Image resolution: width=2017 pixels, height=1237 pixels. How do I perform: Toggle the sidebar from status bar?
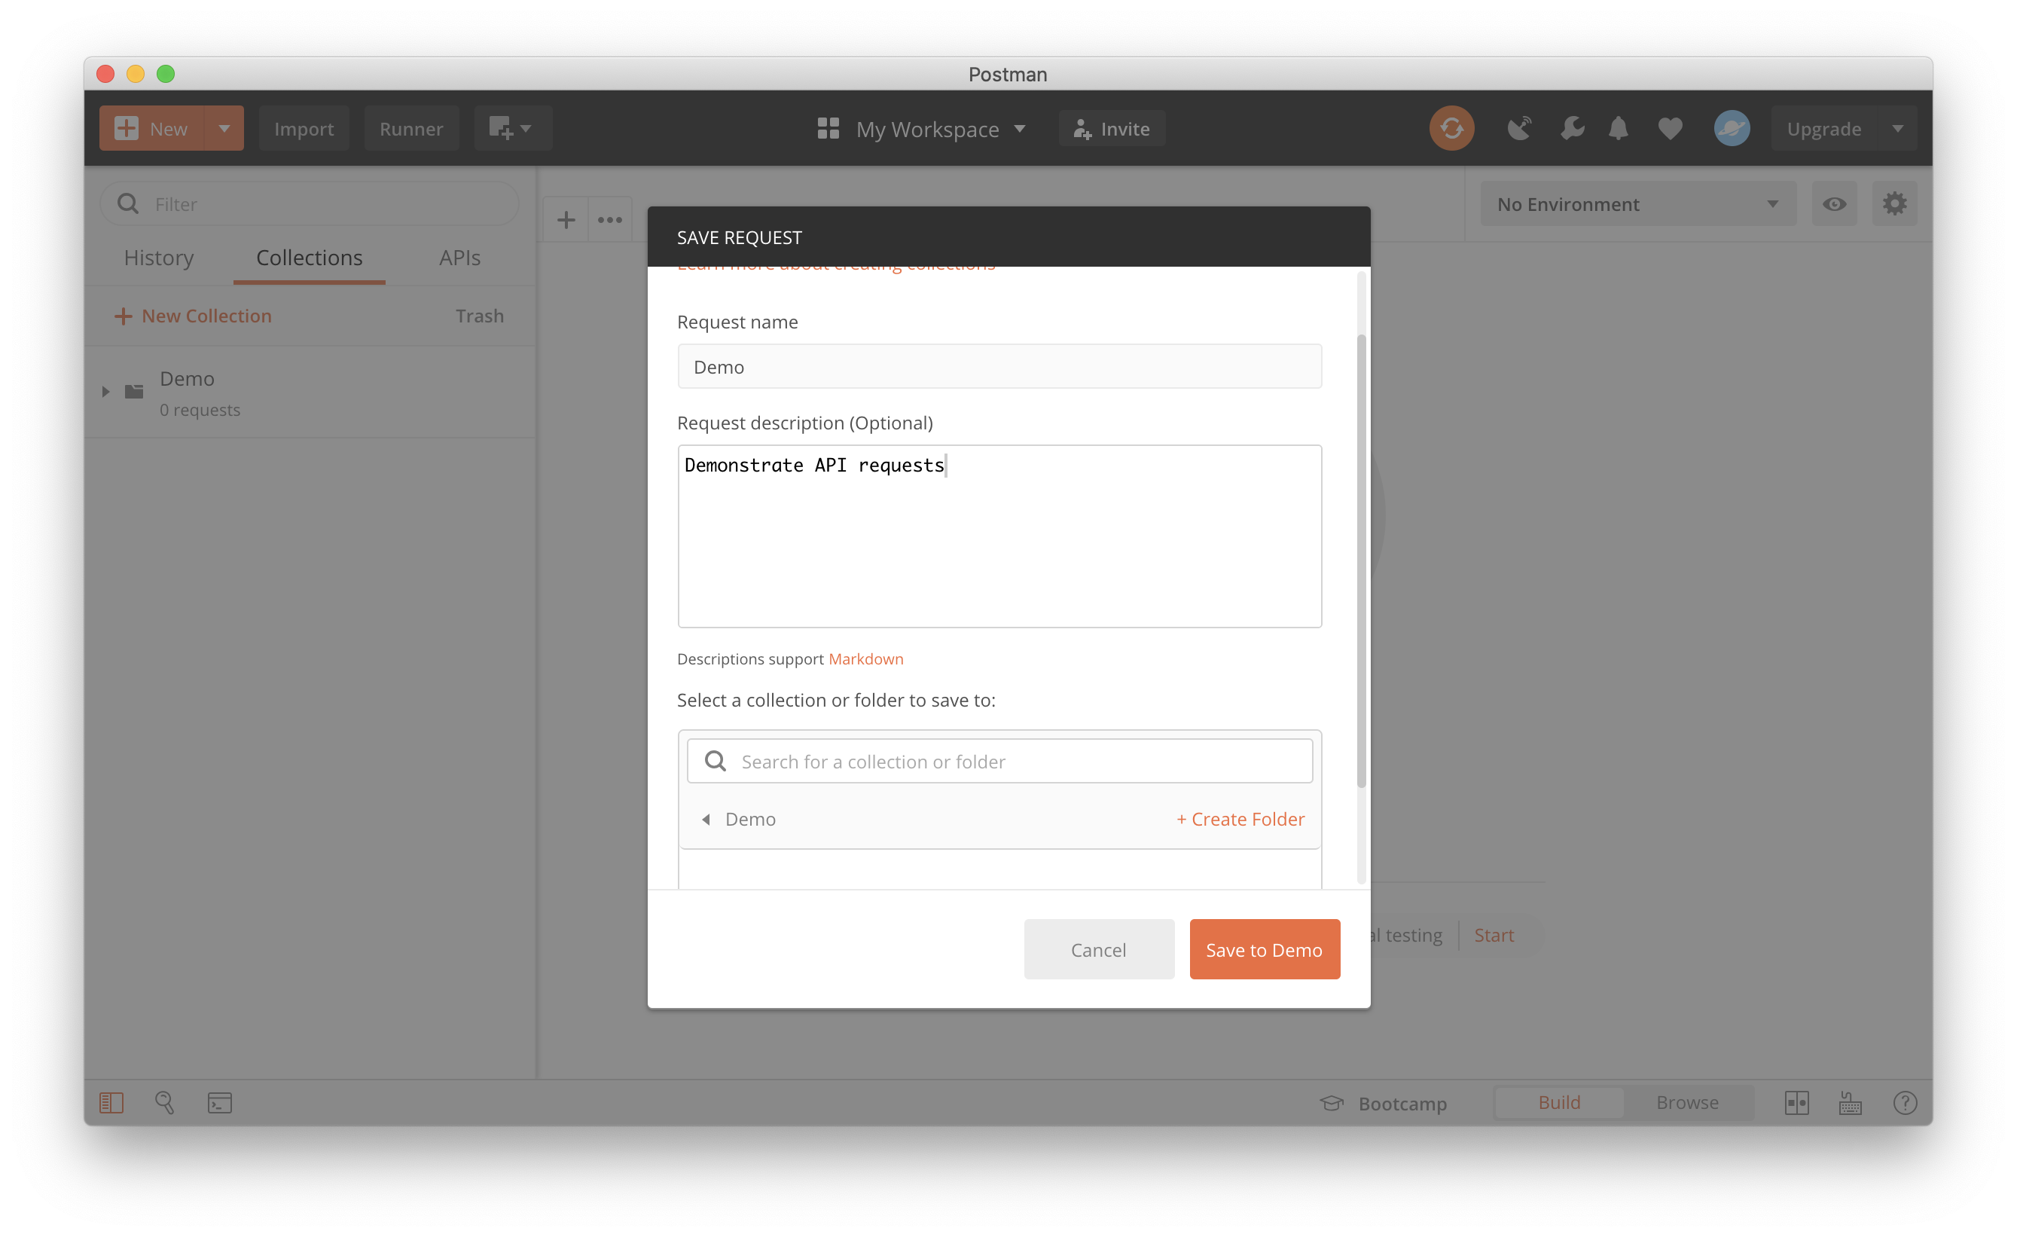(x=111, y=1103)
